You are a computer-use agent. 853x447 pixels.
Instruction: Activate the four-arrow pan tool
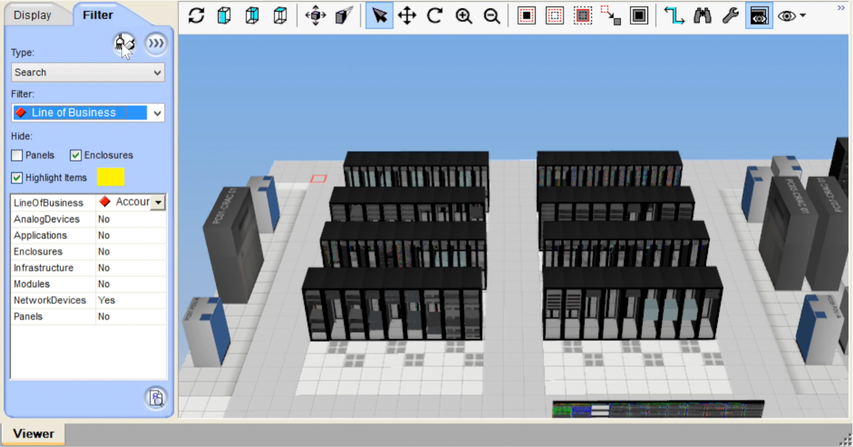(x=407, y=16)
